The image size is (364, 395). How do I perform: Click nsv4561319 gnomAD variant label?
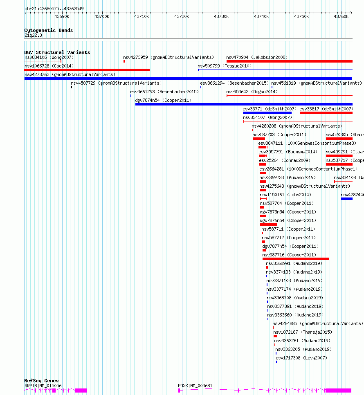(317, 83)
